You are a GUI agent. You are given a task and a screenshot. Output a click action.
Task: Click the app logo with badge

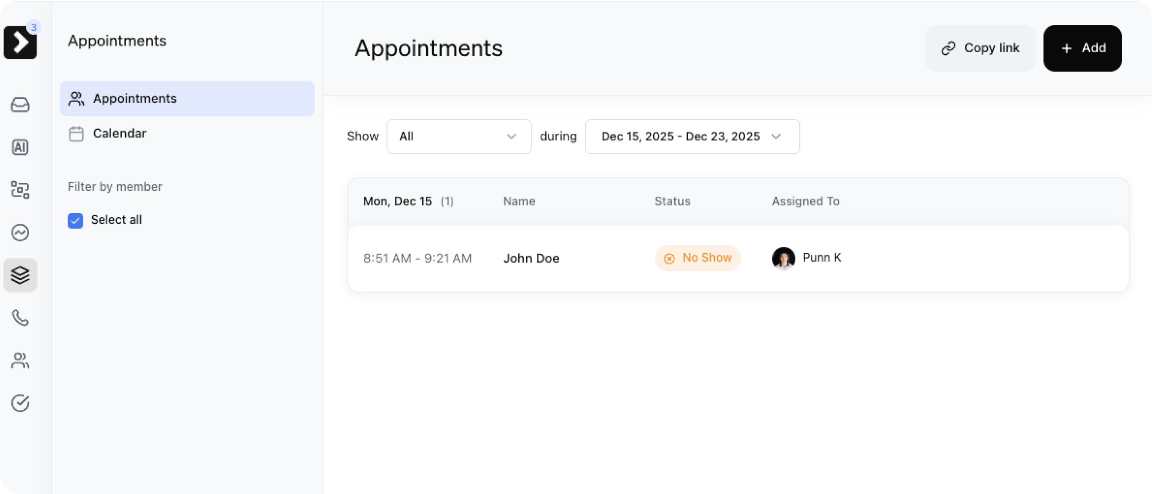point(20,42)
